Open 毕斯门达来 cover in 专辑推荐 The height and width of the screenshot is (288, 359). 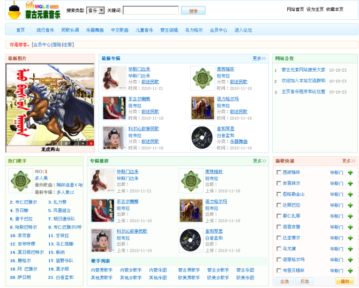point(102,181)
